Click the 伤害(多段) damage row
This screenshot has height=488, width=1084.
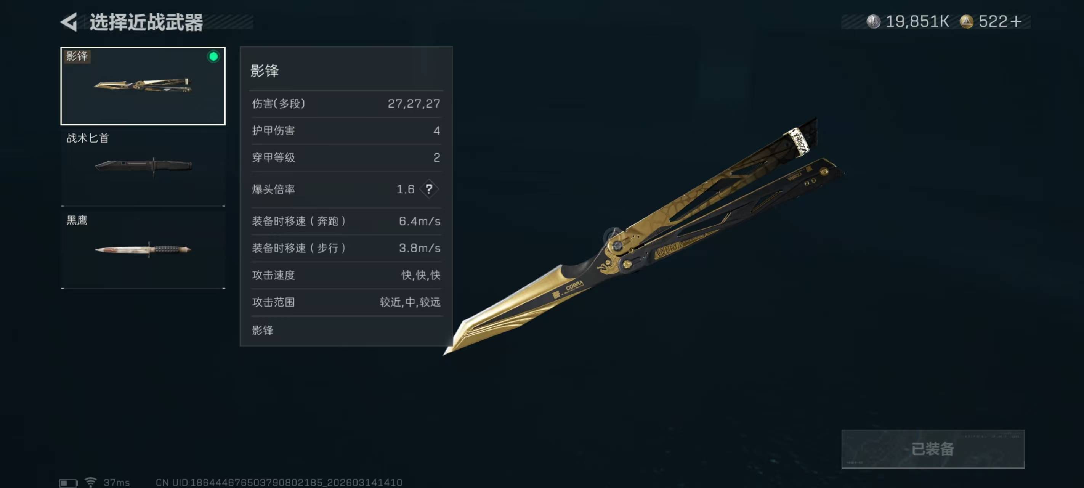[346, 104]
